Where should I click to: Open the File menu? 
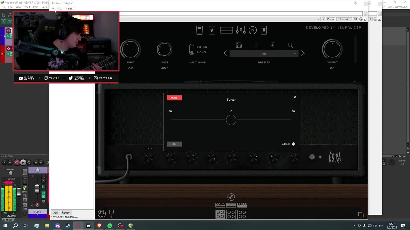pos(4,7)
